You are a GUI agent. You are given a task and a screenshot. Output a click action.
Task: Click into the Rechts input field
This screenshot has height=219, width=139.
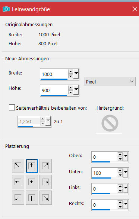(105, 205)
